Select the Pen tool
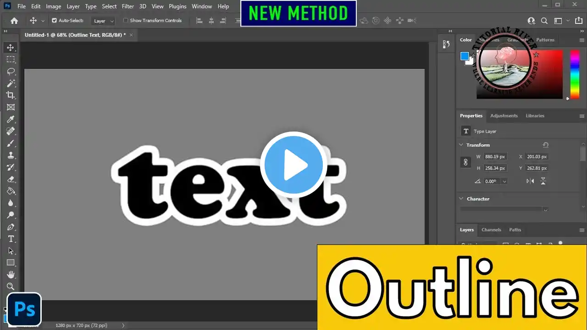Viewport: 587px width, 330px height. coord(11,227)
